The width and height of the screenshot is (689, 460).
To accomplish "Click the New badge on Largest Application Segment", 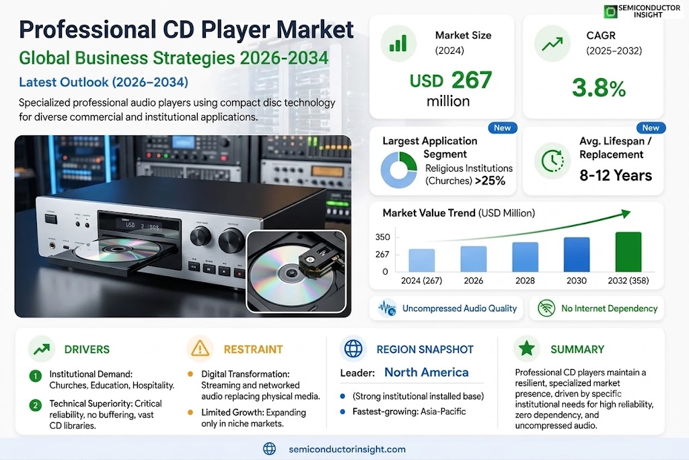I will point(502,127).
